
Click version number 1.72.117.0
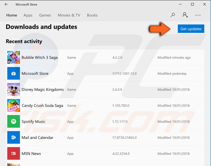(120, 122)
